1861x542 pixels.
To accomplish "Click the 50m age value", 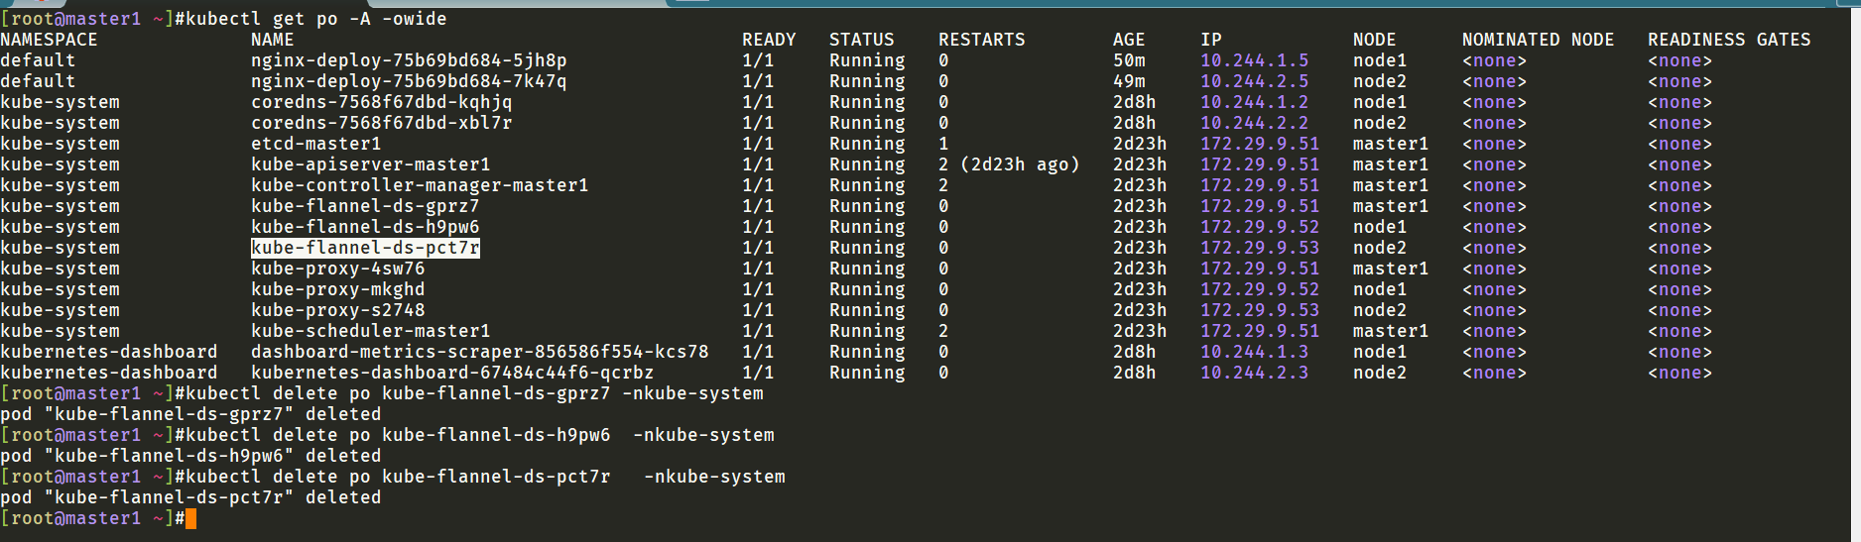I will [x=1129, y=60].
